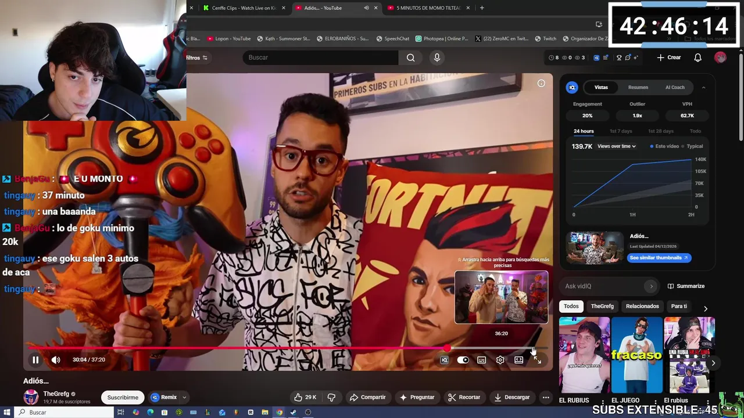The image size is (744, 418).
Task: Pause the video with the pause button
Action: click(35, 360)
